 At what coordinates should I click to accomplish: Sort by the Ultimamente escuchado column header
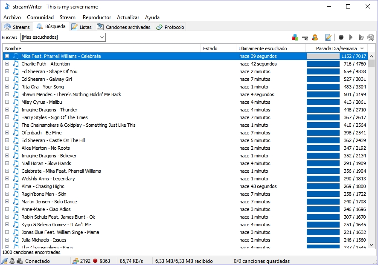[x=271, y=48]
